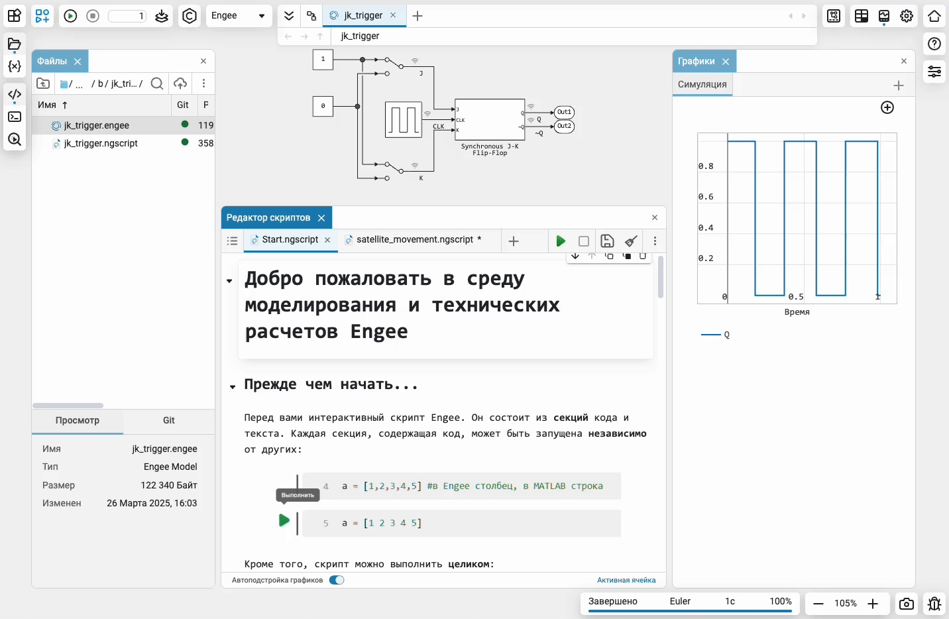Search files in the file browser
This screenshot has width=949, height=619.
pos(157,84)
